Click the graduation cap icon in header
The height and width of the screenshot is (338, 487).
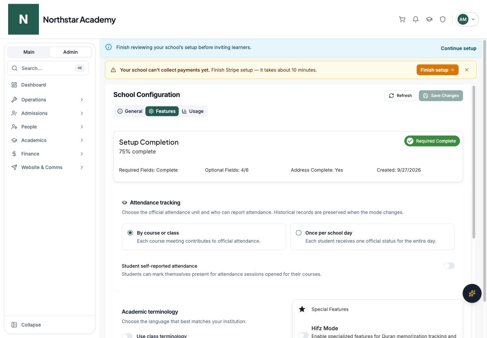click(429, 19)
